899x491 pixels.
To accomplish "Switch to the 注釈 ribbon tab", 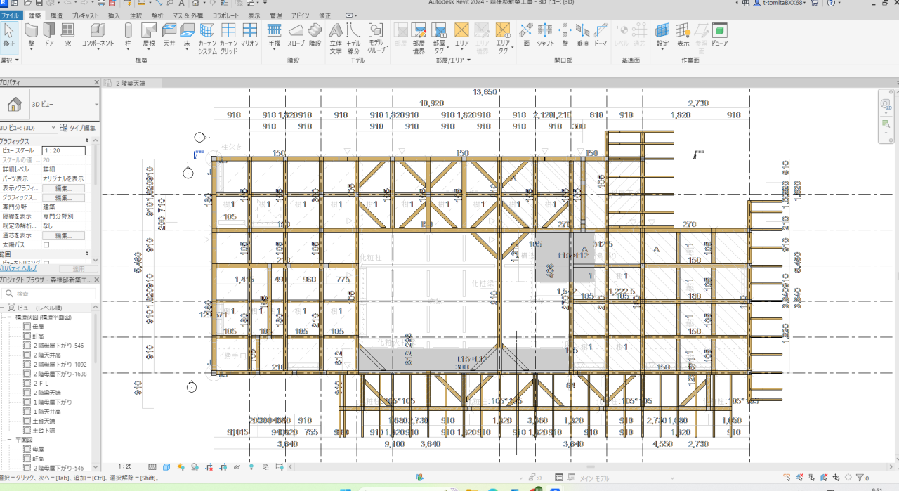I will 136,15.
